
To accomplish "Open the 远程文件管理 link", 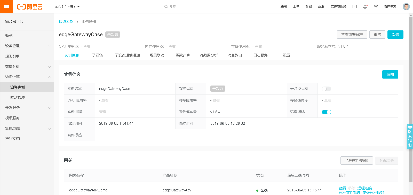I will [x=350, y=192].
